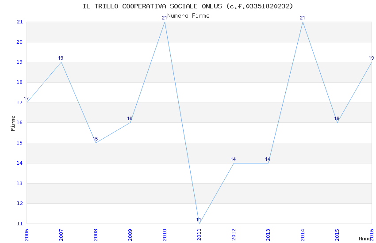Click y-axis tick label 12
Image resolution: width=376 pixels, height=243 pixels.
point(19,204)
